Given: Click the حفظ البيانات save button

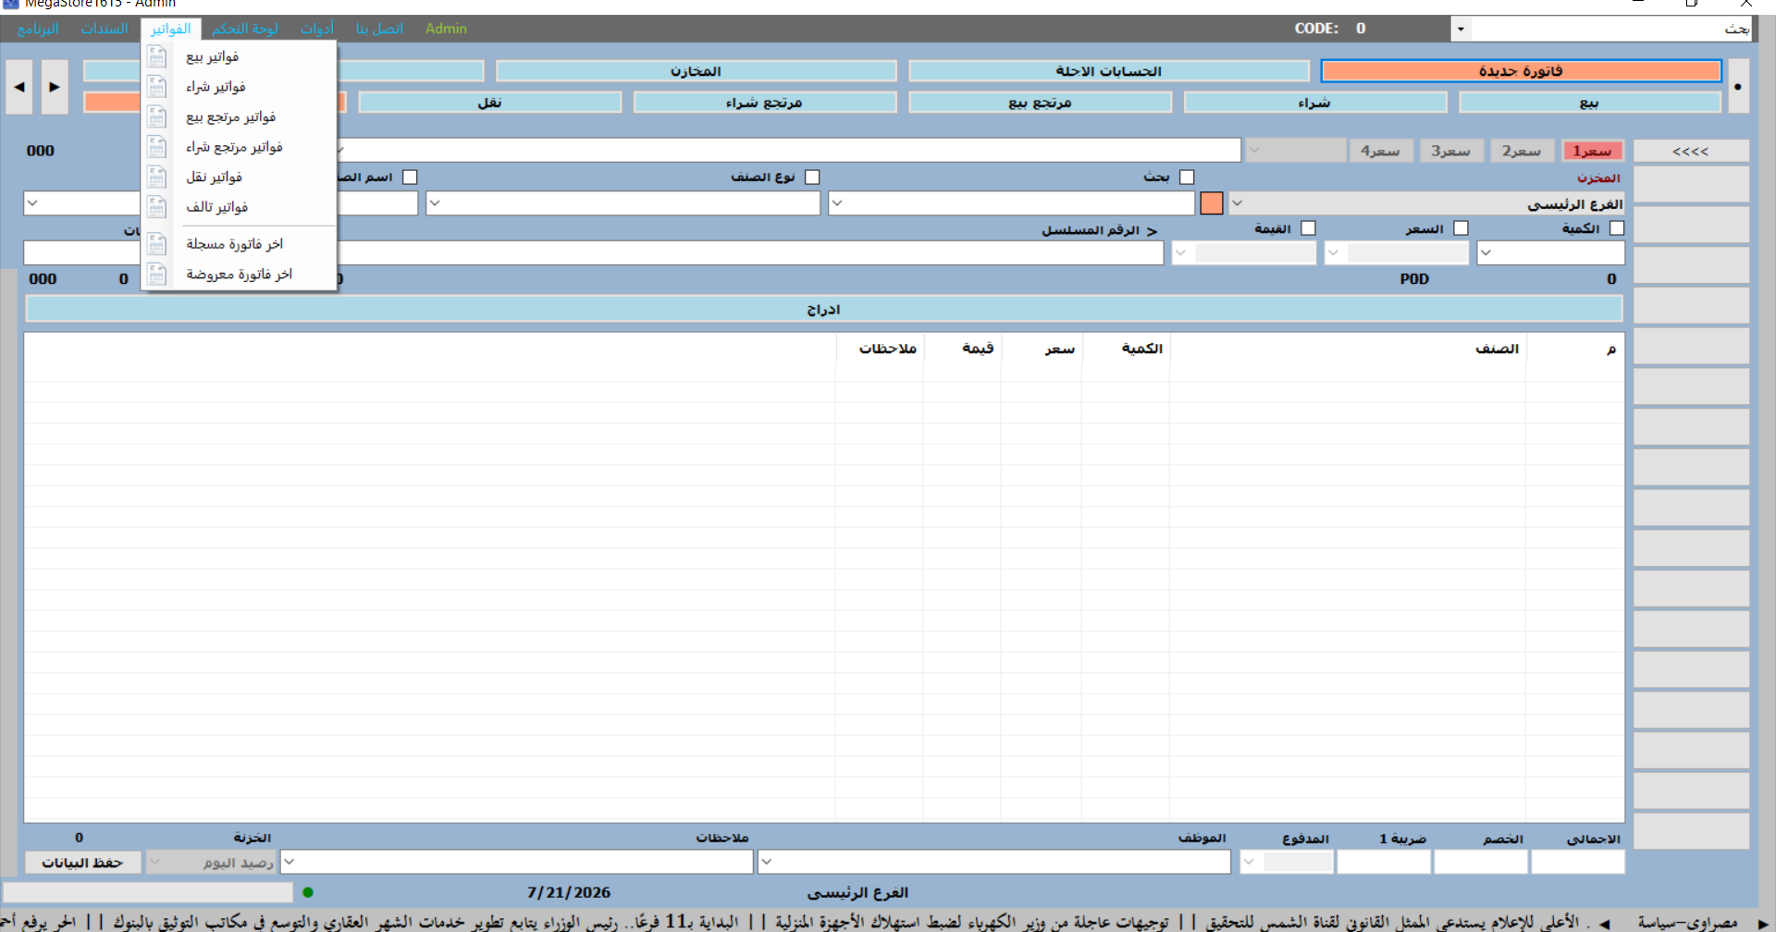Looking at the screenshot, I should pyautogui.click(x=82, y=862).
